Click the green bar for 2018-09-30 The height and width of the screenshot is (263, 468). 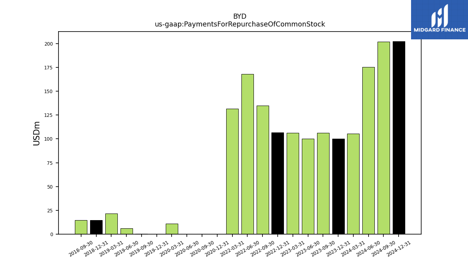(81, 227)
